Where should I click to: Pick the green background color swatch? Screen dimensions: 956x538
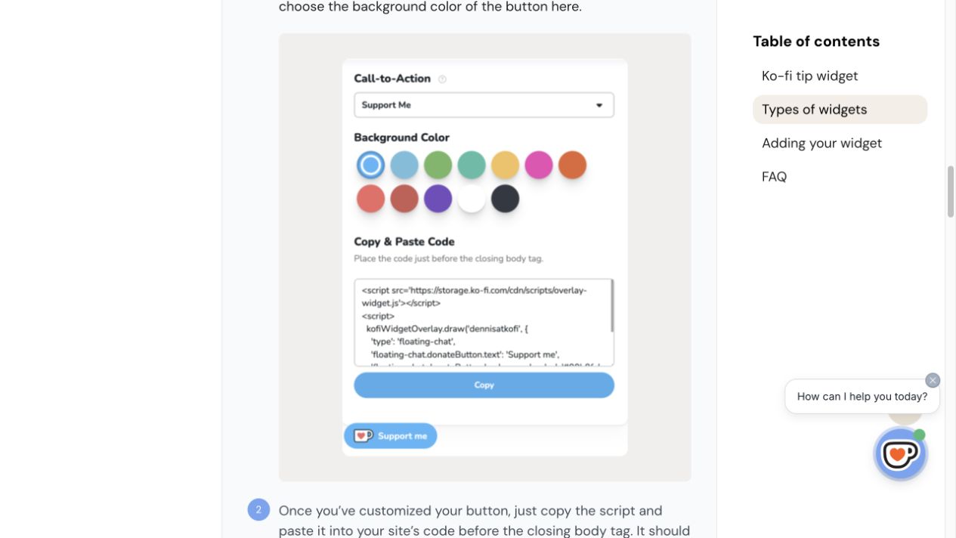tap(438, 165)
